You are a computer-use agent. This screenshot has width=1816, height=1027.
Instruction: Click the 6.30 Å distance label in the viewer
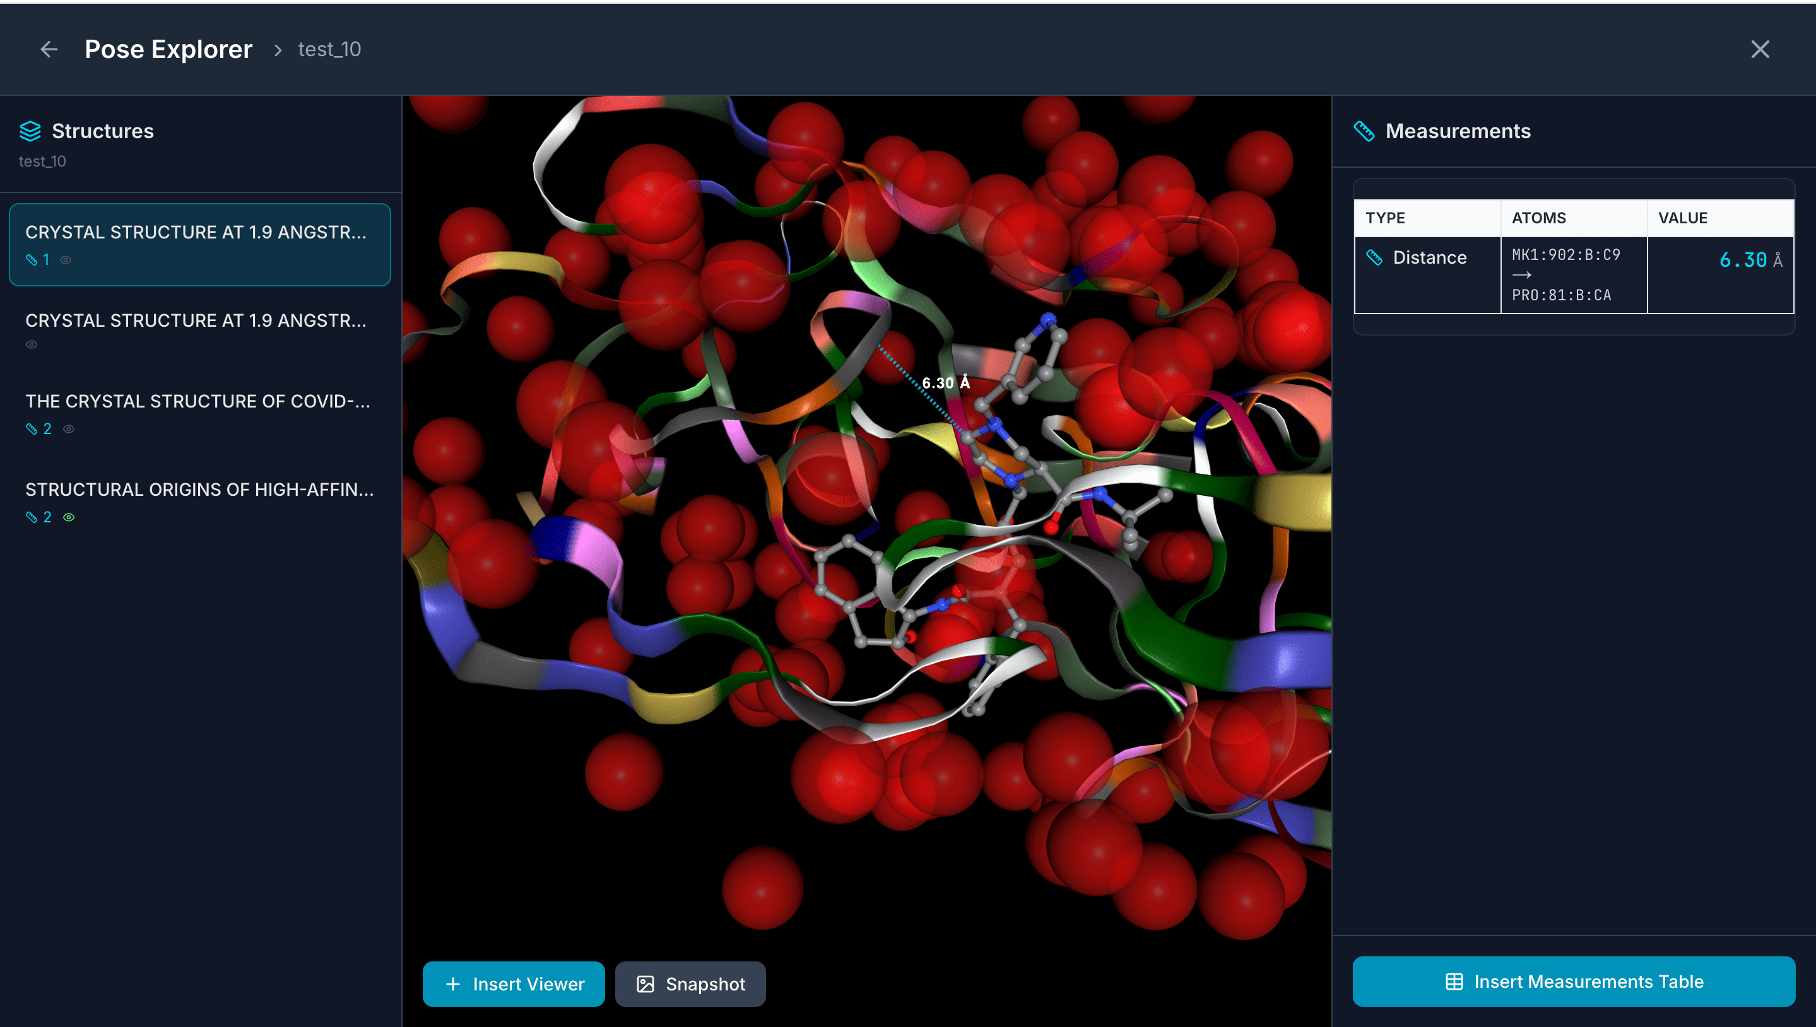click(x=945, y=383)
